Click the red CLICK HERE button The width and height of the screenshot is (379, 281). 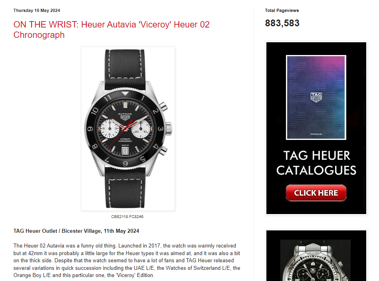316,193
